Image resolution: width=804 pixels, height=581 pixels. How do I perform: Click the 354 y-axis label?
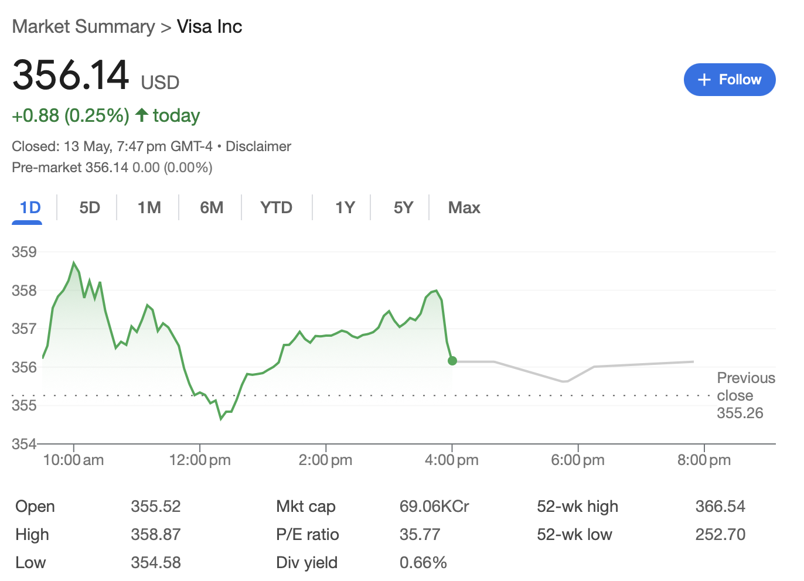(x=24, y=444)
